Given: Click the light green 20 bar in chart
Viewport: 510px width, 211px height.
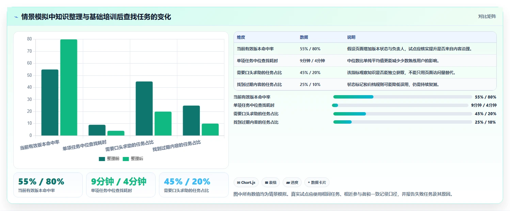Looking at the screenshot, I should click(163, 124).
